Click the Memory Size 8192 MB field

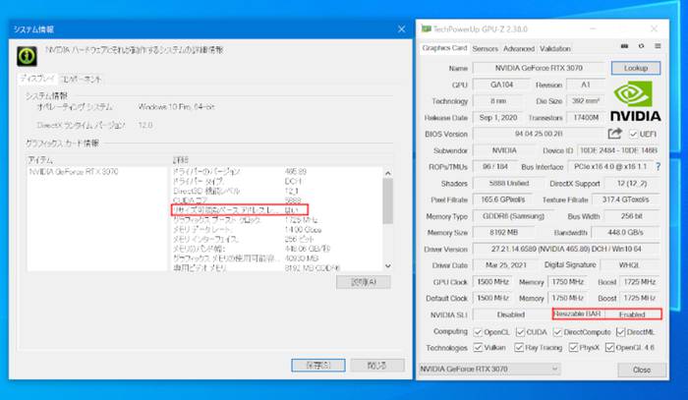point(503,233)
